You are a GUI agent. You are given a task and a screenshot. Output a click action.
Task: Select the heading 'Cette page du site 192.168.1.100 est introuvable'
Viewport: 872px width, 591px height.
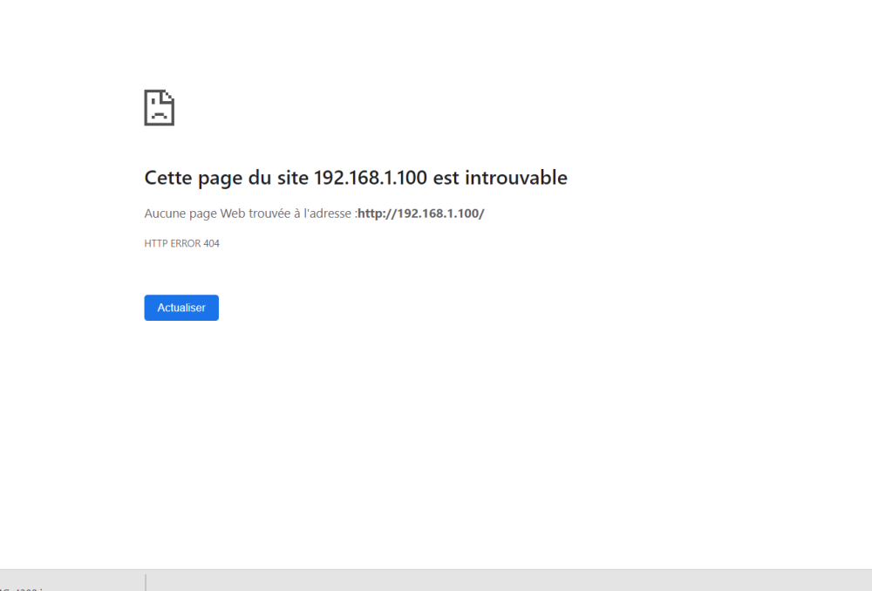356,178
